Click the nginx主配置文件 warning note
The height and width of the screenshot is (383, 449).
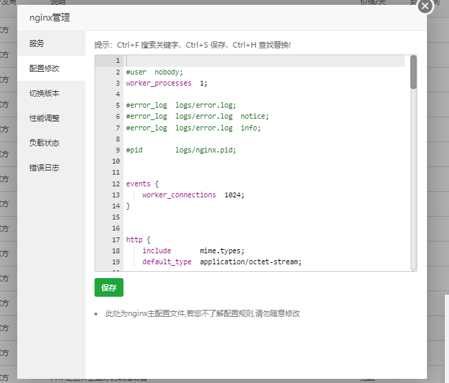203,313
